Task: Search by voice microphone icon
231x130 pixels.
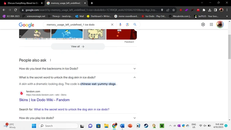Action: click(x=120, y=24)
